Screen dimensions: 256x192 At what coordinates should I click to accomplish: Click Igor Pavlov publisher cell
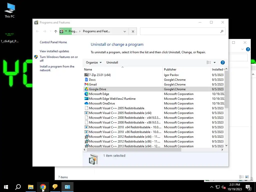tap(171, 75)
